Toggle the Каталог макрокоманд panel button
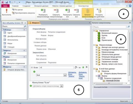 coord(88,13)
